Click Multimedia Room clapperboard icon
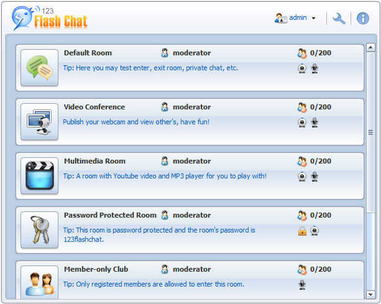Screen dimensions: 381x304 39,176
